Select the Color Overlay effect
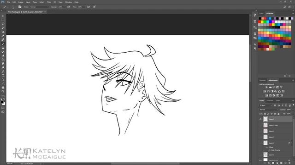Viewport: 295px width, 165px height. click(x=276, y=150)
